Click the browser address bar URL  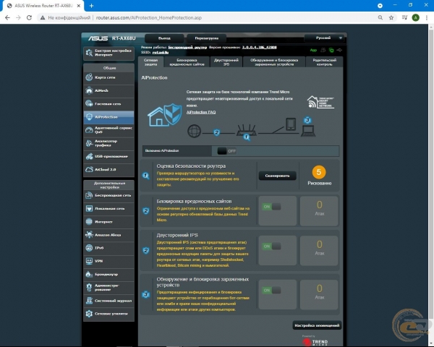click(148, 17)
